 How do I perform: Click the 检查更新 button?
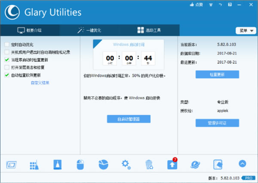click(217, 74)
